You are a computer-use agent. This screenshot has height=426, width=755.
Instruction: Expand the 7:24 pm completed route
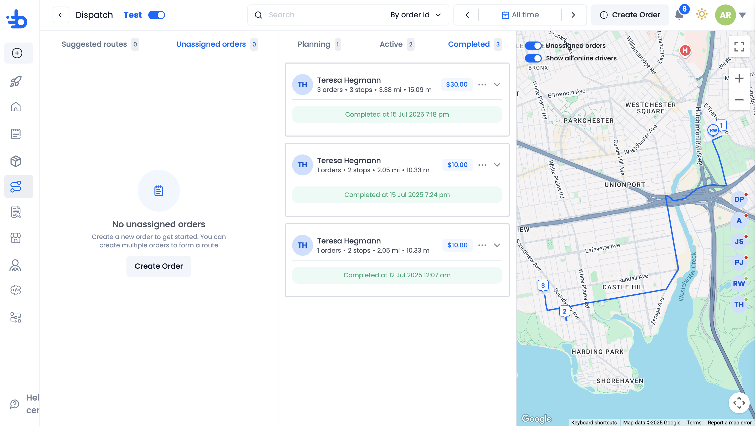click(x=497, y=165)
